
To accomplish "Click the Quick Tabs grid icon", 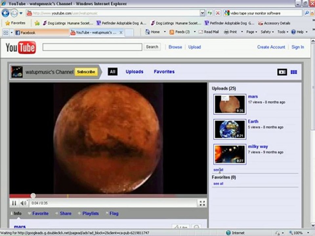I will tap(6, 32).
